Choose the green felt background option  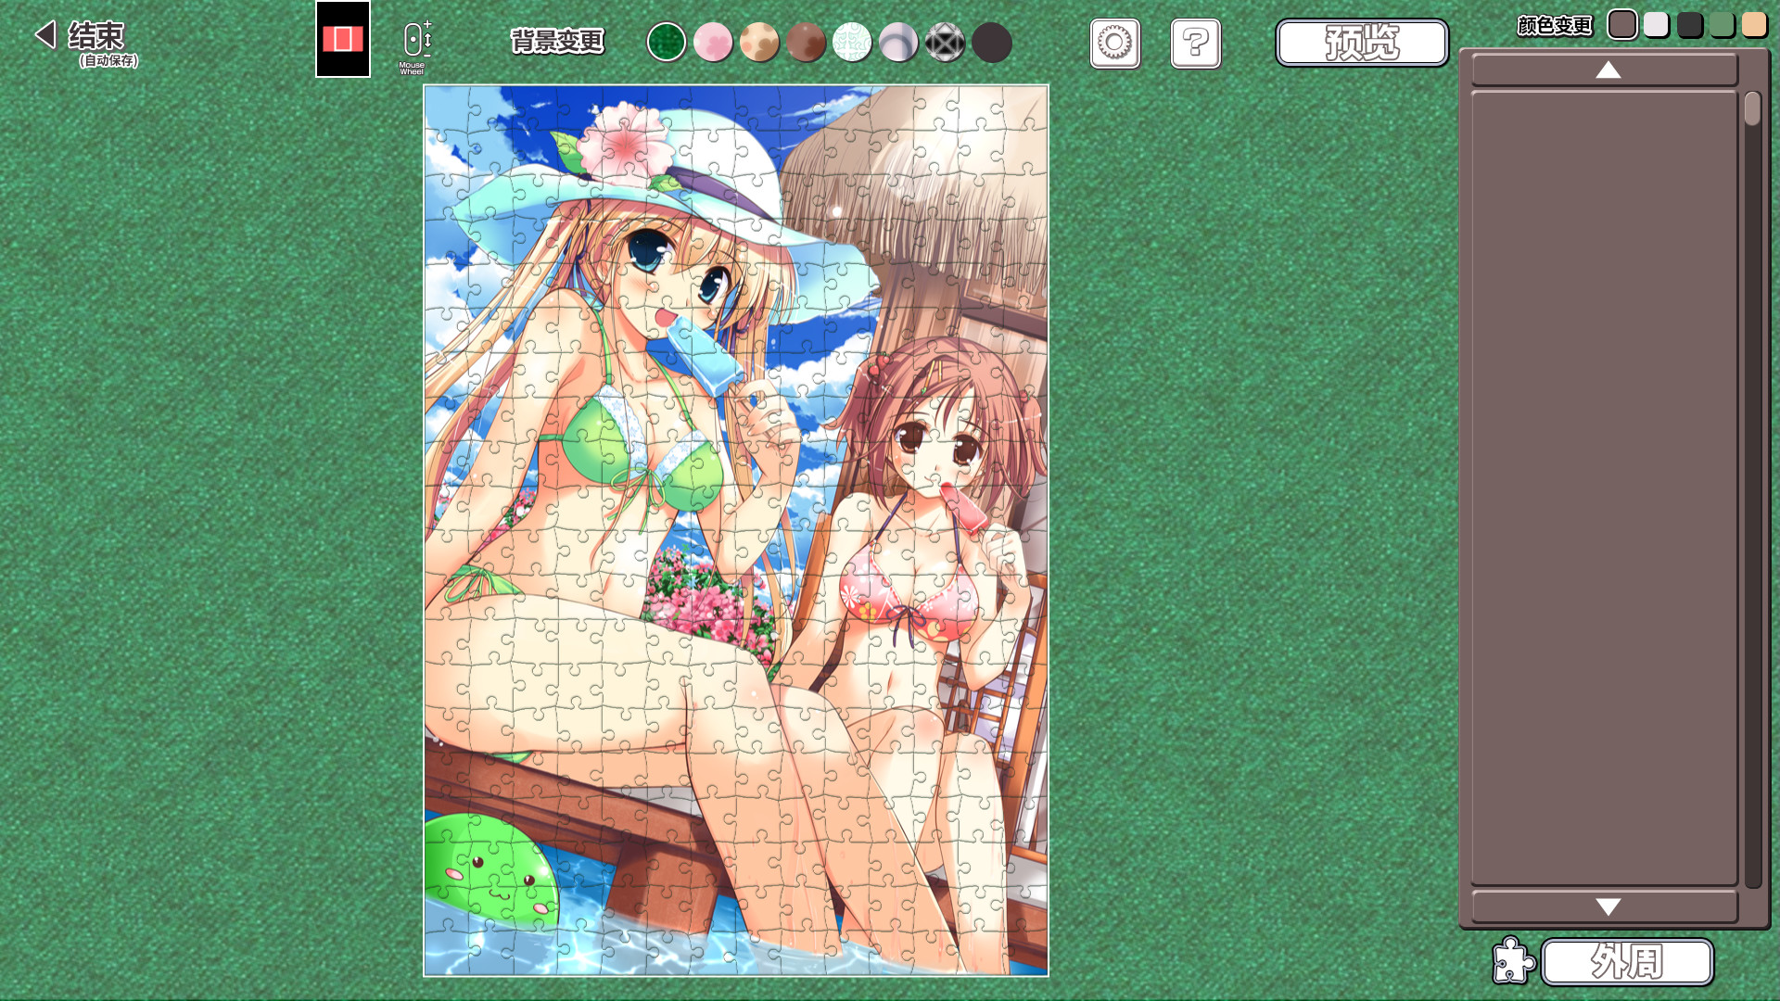[x=666, y=43]
